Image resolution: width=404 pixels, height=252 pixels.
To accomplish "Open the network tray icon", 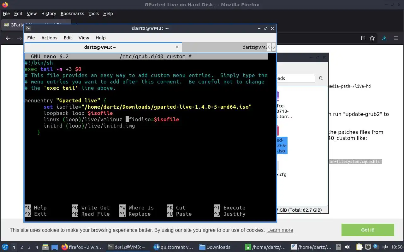I will click(x=368, y=247).
